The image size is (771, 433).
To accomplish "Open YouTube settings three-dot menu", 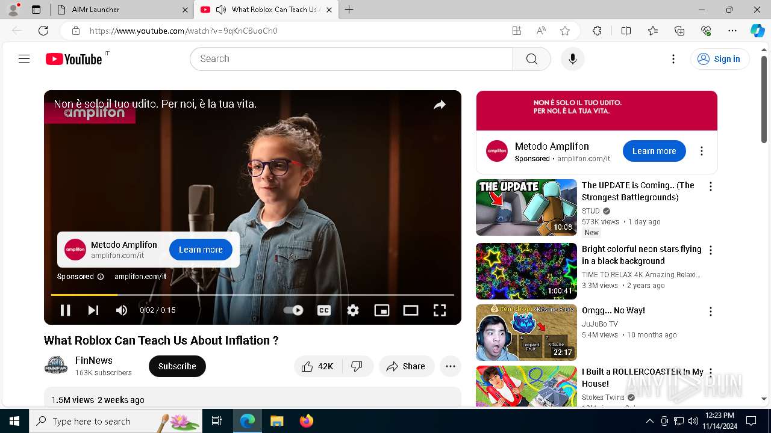I will coord(673,59).
